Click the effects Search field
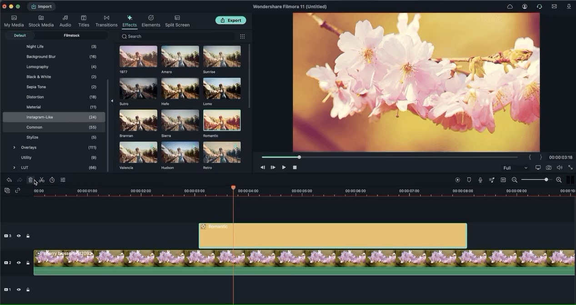The width and height of the screenshot is (576, 305). (178, 36)
